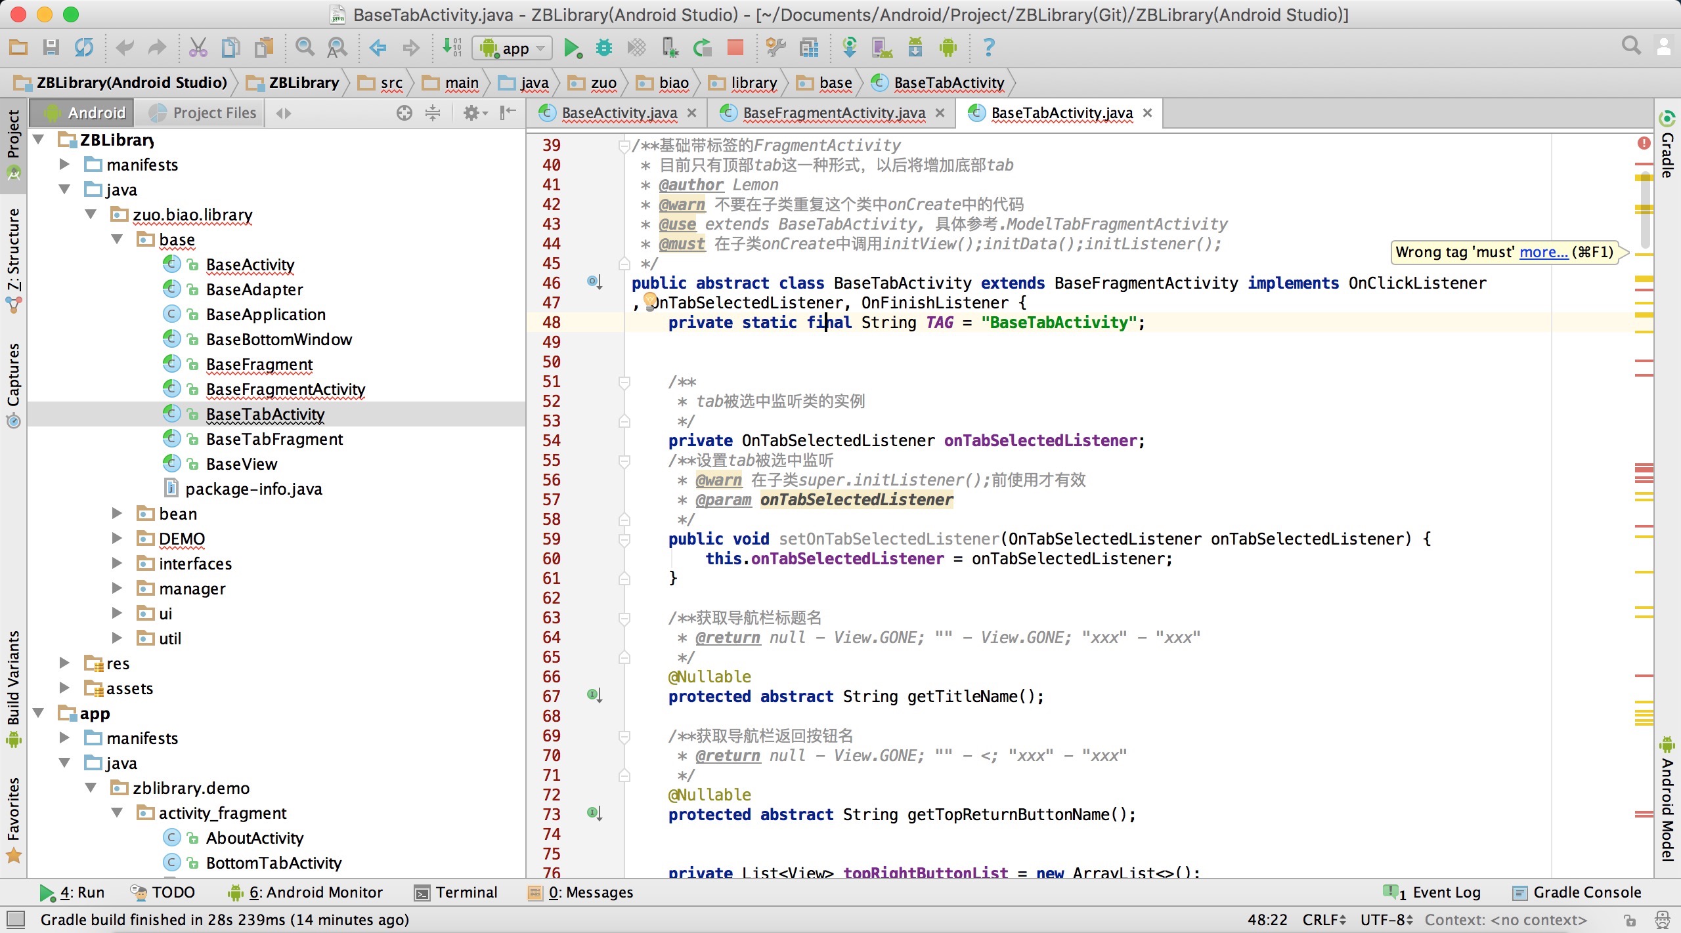Toggle code folding at line 51 comment
This screenshot has width=1681, height=933.
pyautogui.click(x=624, y=382)
